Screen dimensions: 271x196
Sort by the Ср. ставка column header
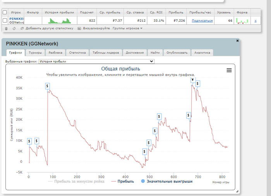[135, 12]
